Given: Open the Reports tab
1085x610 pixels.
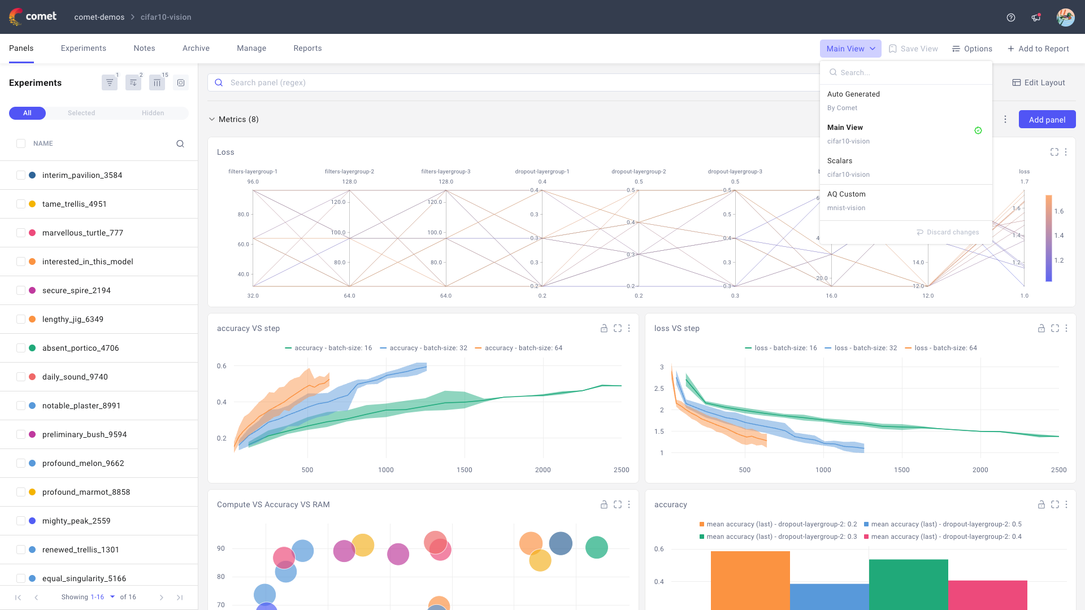Looking at the screenshot, I should 307,48.
